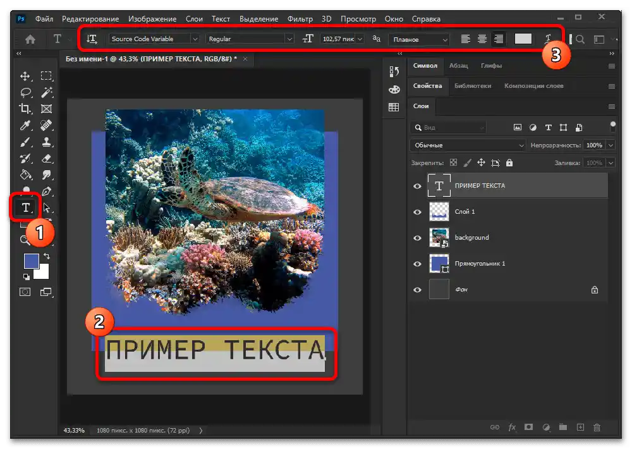Swap foreground and background colors
This screenshot has width=632, height=449.
(47, 256)
